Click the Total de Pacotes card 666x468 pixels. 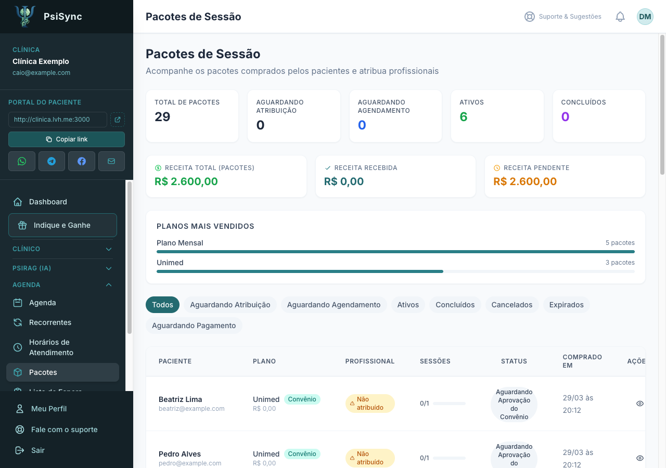[192, 116]
